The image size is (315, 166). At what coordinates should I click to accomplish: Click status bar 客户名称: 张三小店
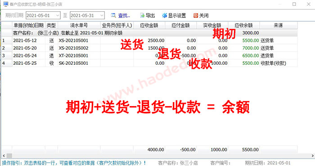click(x=178, y=163)
